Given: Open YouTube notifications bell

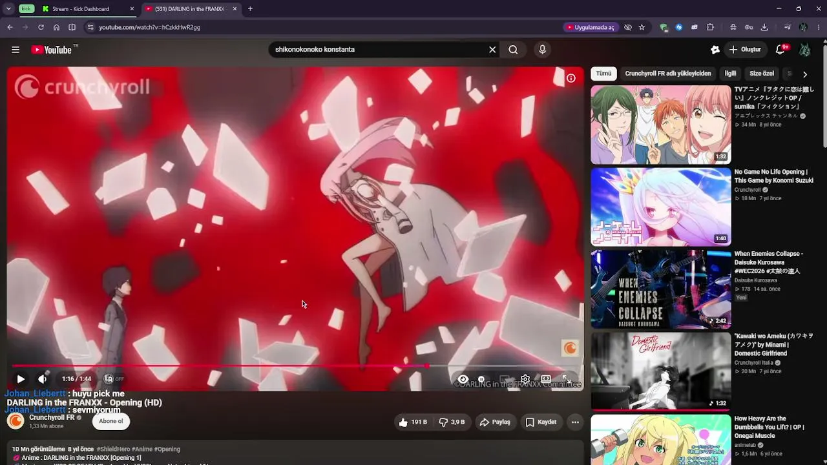Looking at the screenshot, I should click(x=780, y=50).
